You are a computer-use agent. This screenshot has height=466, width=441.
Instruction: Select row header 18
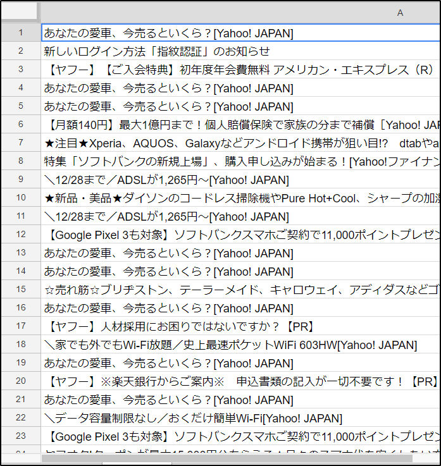(x=21, y=344)
